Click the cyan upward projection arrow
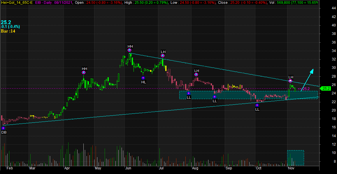 307,79
